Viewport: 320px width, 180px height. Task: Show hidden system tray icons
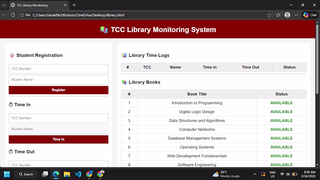tap(255, 174)
